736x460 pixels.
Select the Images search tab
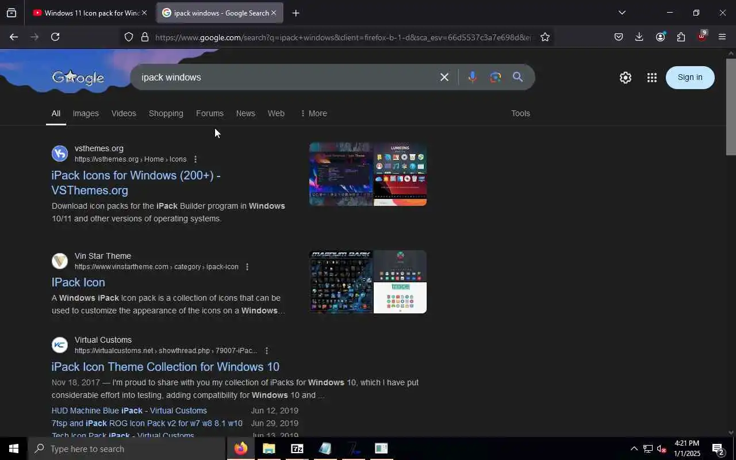[86, 113]
